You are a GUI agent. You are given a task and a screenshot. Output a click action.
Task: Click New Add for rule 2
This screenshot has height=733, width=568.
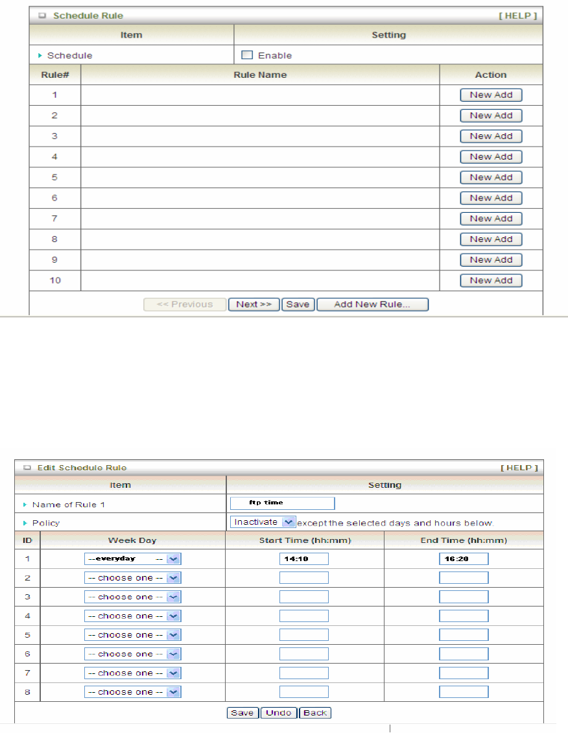point(491,115)
